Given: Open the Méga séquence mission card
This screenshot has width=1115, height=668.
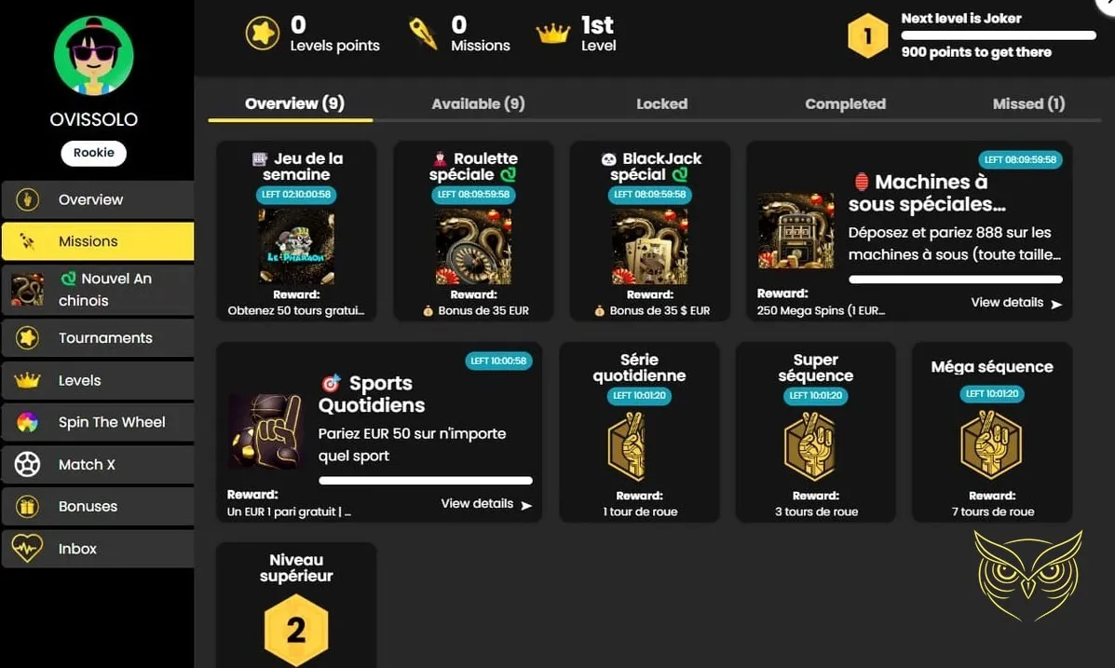Looking at the screenshot, I should pyautogui.click(x=992, y=431).
